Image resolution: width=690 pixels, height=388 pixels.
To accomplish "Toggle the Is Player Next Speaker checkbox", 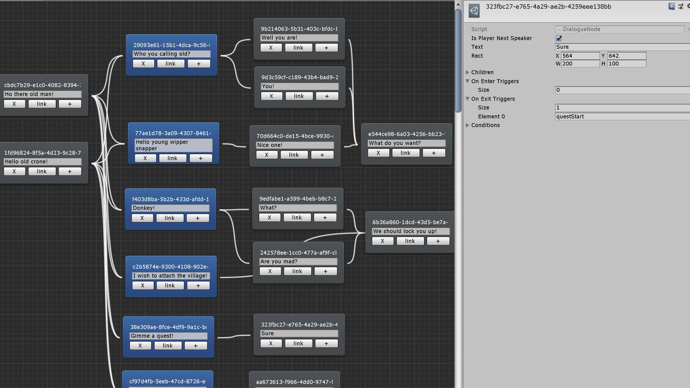I will point(558,38).
